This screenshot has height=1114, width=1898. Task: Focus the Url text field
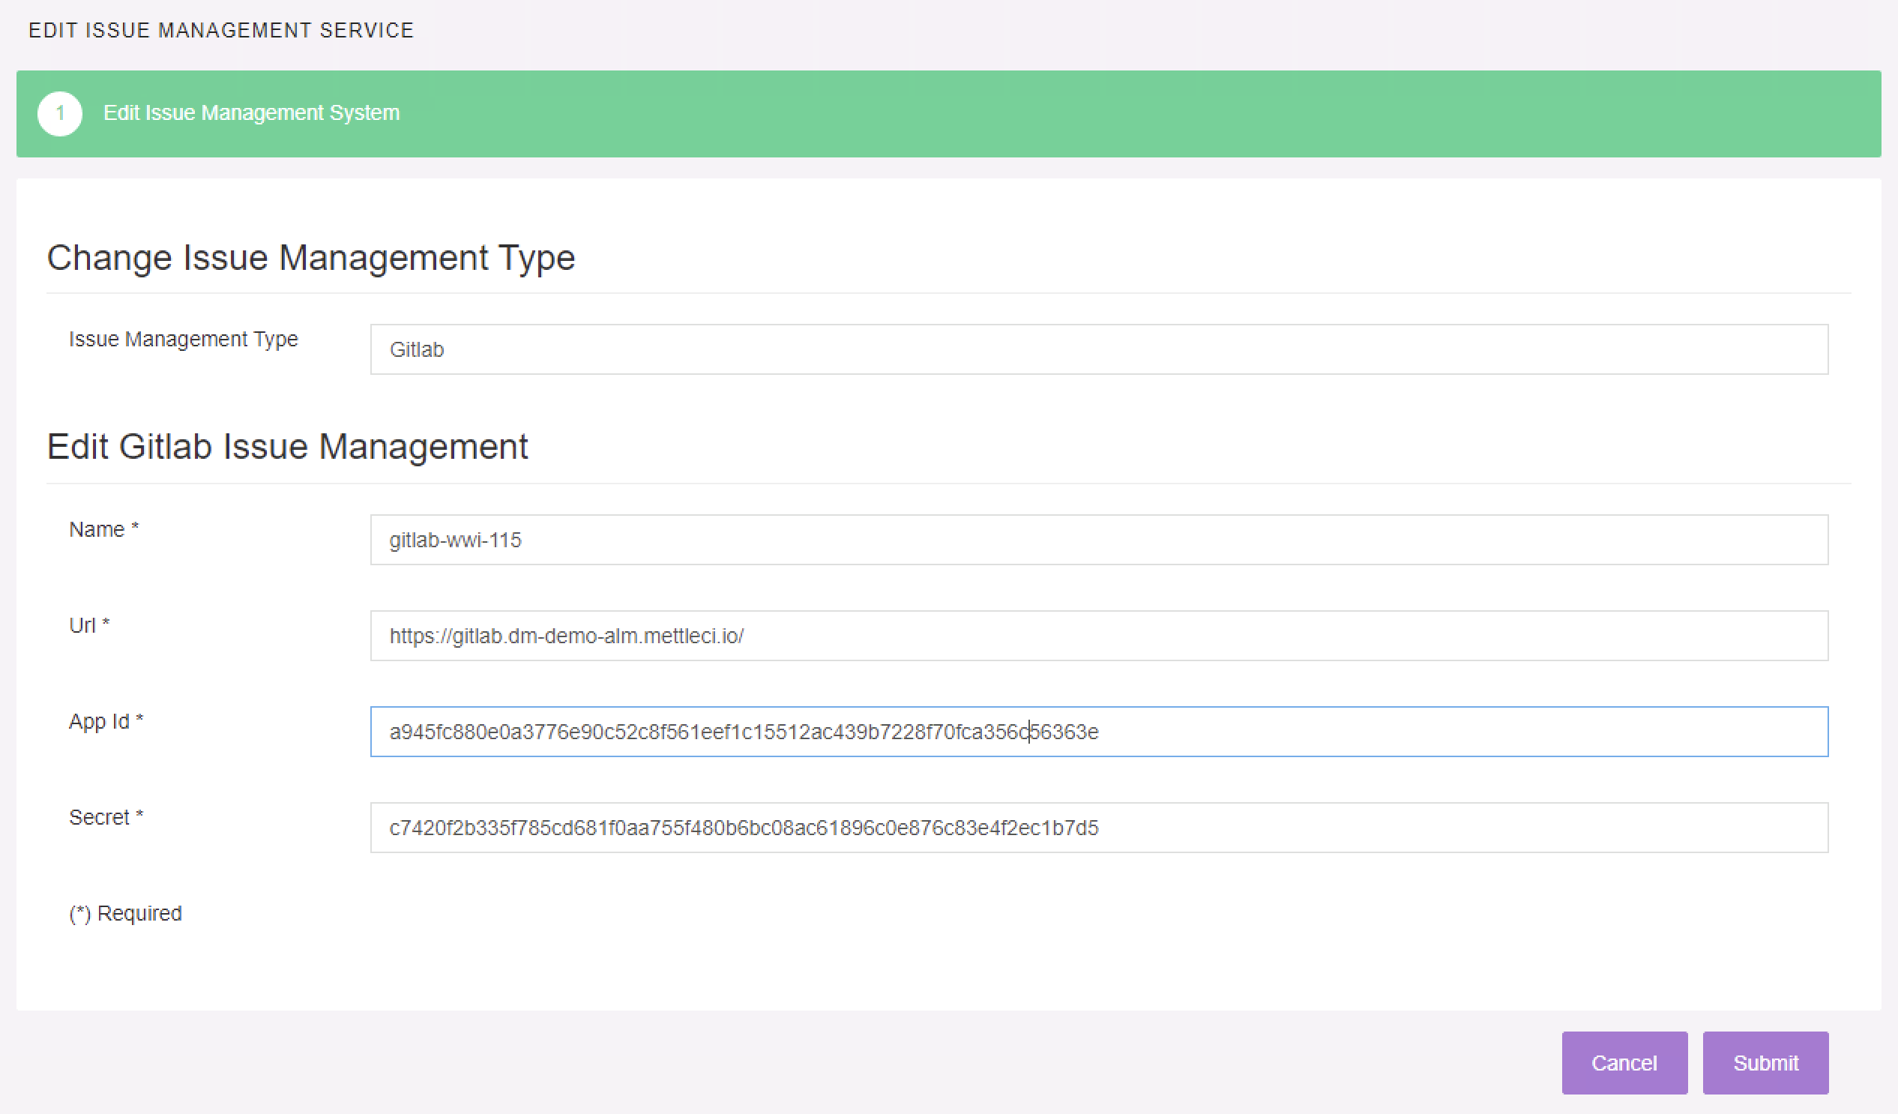pos(1098,636)
